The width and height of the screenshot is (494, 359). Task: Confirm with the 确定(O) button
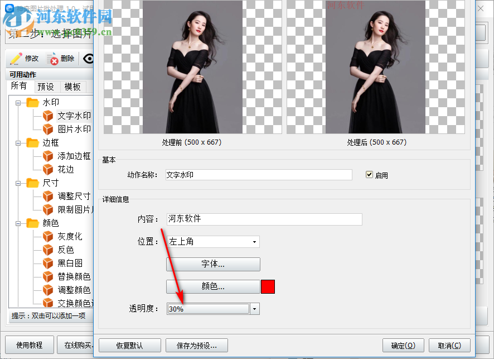tap(403, 346)
